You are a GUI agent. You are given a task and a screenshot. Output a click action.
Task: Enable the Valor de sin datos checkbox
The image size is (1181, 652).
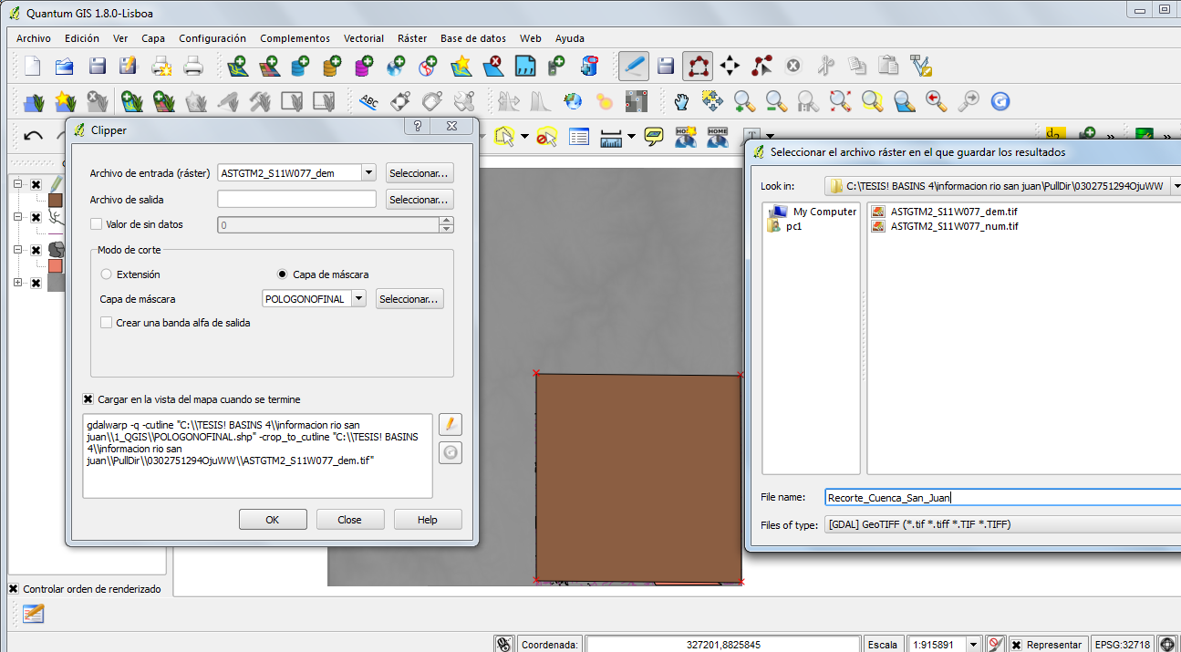[x=96, y=224]
